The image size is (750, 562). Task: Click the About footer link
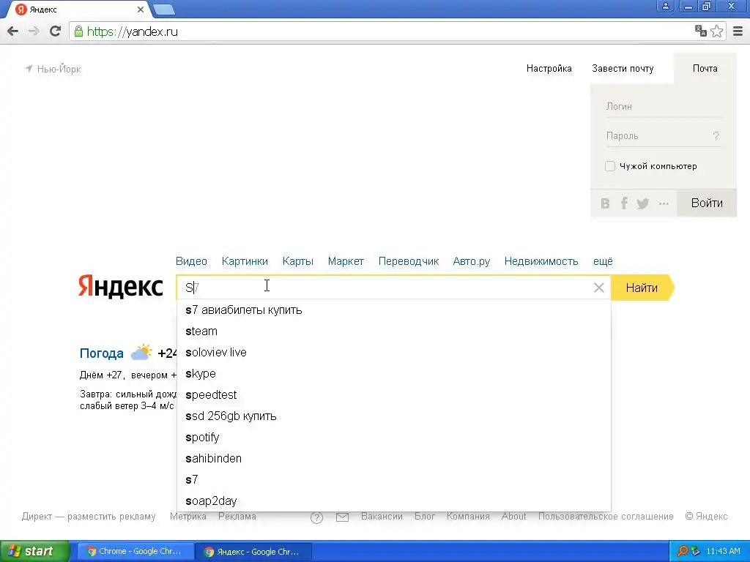[x=513, y=517]
